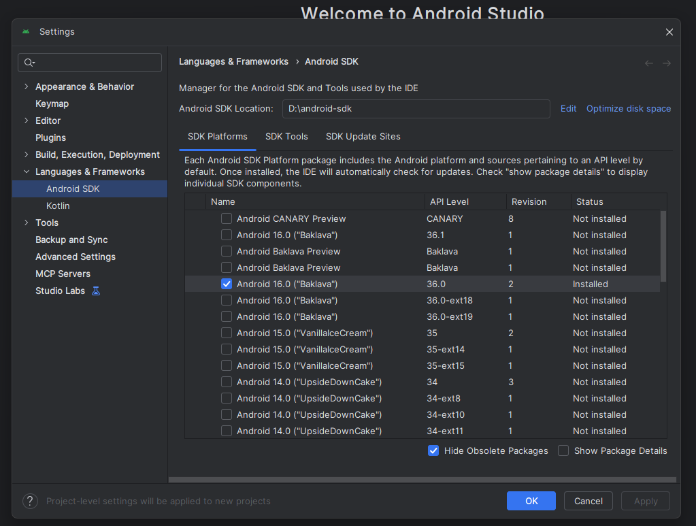This screenshot has height=526, width=696.
Task: Click the horizontal scrollbar below options
Action: click(422, 480)
